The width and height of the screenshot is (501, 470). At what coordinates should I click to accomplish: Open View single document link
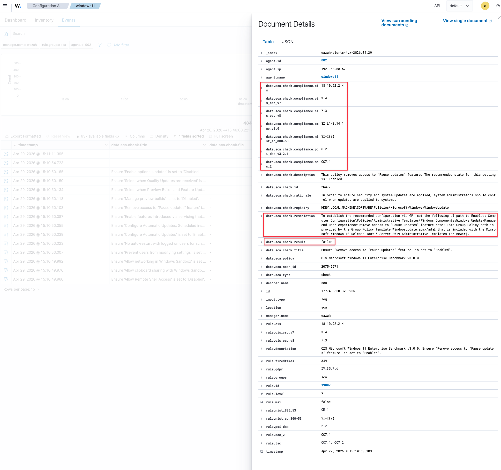coord(467,21)
